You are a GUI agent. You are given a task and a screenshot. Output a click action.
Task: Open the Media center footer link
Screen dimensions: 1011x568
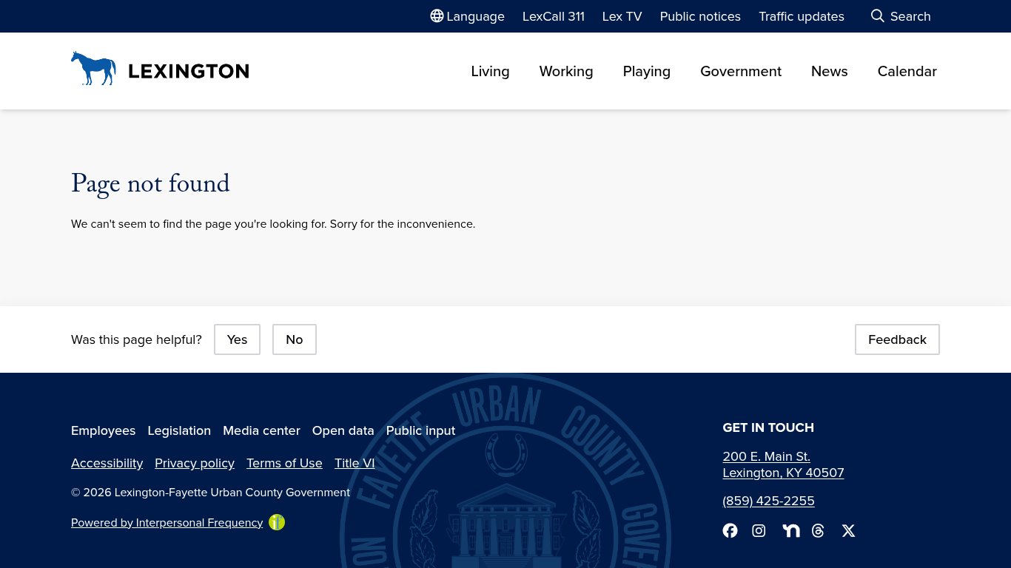pyautogui.click(x=261, y=430)
